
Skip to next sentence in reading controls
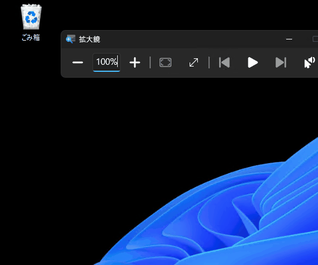click(281, 62)
